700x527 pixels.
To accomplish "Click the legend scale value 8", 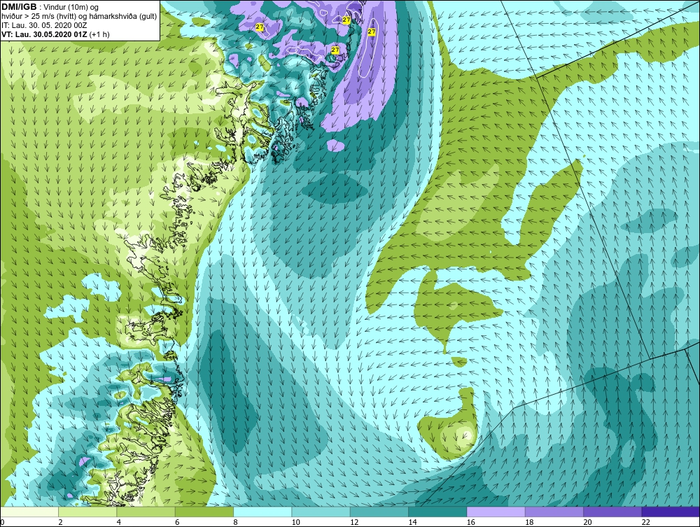I will (x=235, y=523).
